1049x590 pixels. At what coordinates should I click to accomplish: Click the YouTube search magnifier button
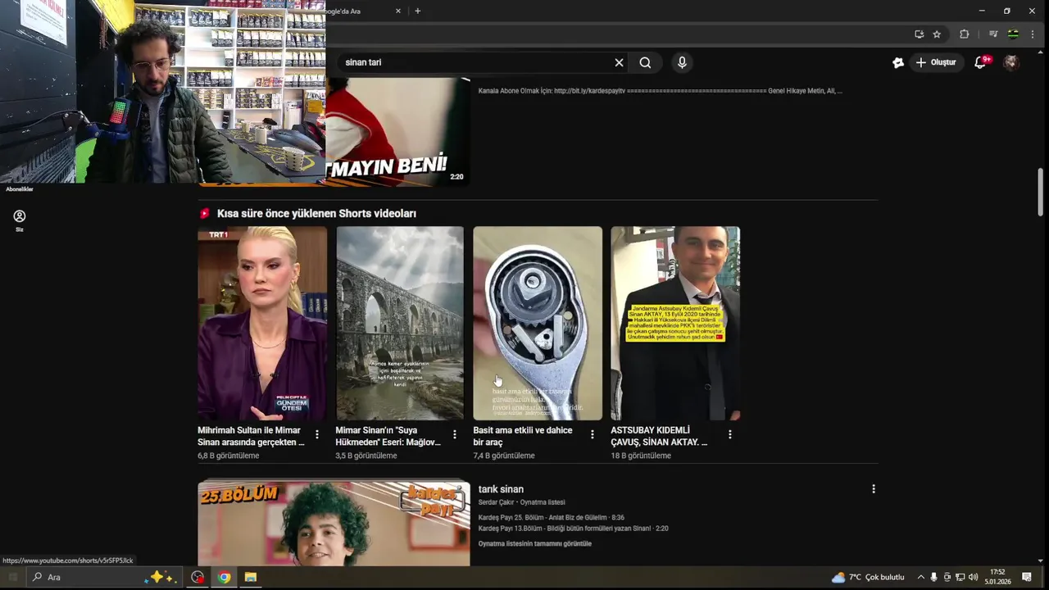(645, 62)
